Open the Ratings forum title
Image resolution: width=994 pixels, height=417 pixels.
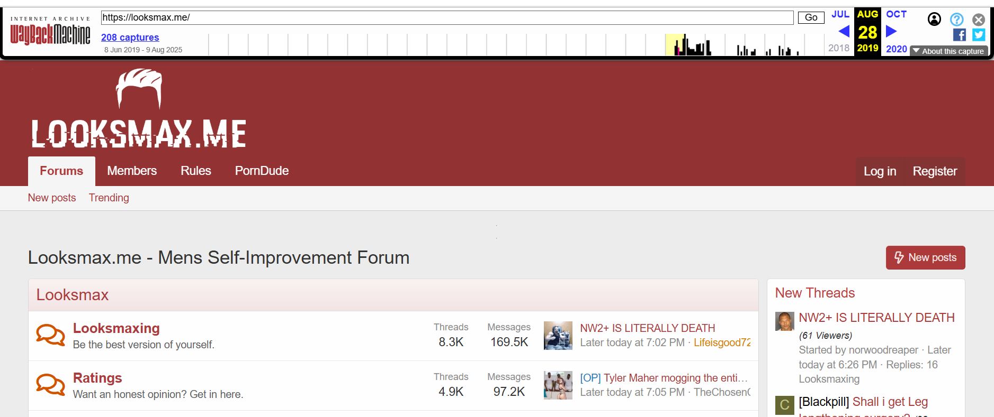tap(97, 378)
